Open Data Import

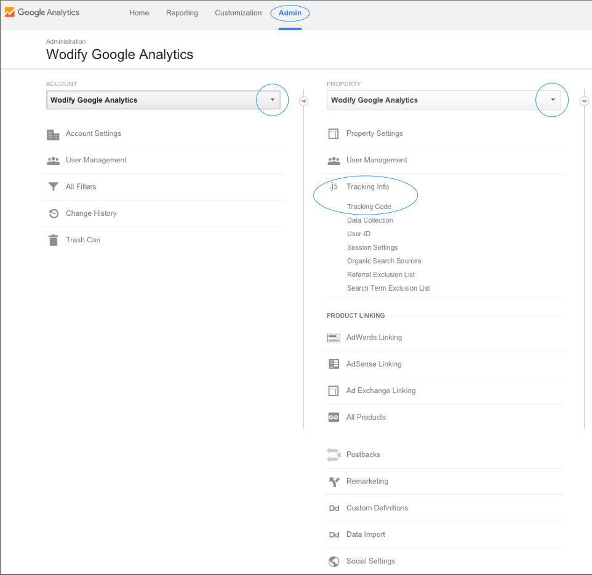click(366, 534)
